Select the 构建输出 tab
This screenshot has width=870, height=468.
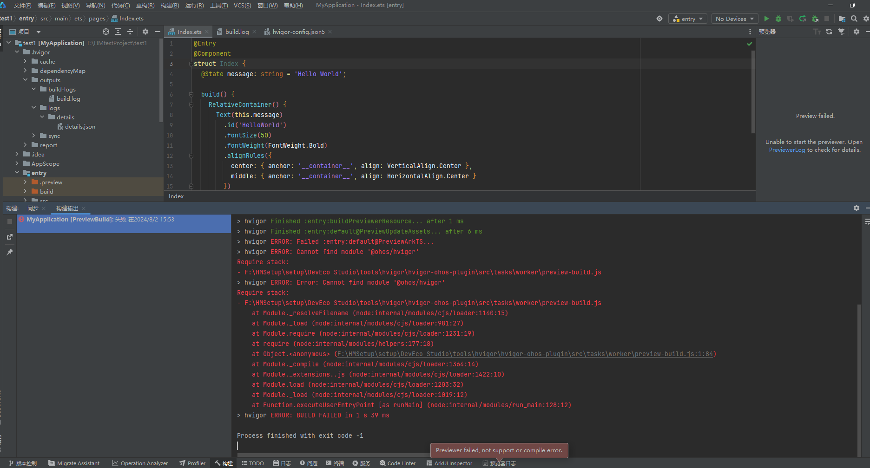tap(67, 208)
